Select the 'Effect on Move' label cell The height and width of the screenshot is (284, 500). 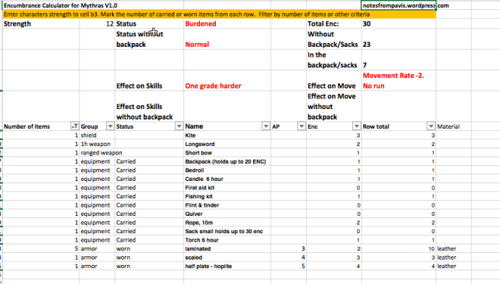(x=334, y=80)
